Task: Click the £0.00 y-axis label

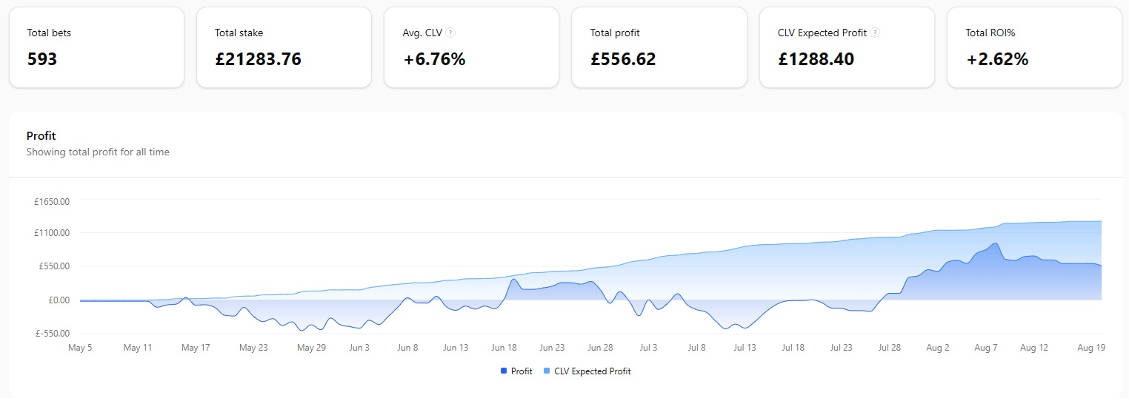Action: coord(58,300)
